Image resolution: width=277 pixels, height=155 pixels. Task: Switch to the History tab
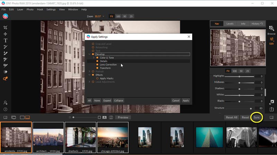257,23
